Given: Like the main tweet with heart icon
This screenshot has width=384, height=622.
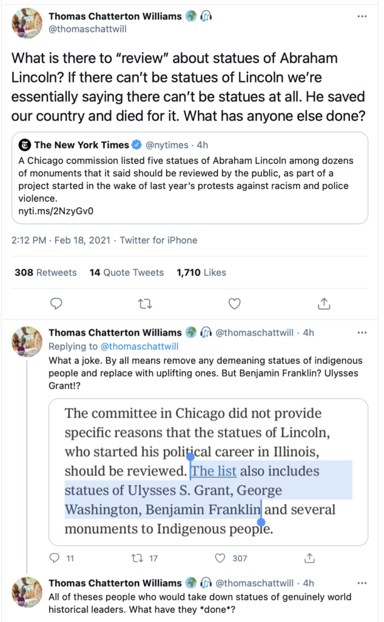Looking at the screenshot, I should 235,304.
